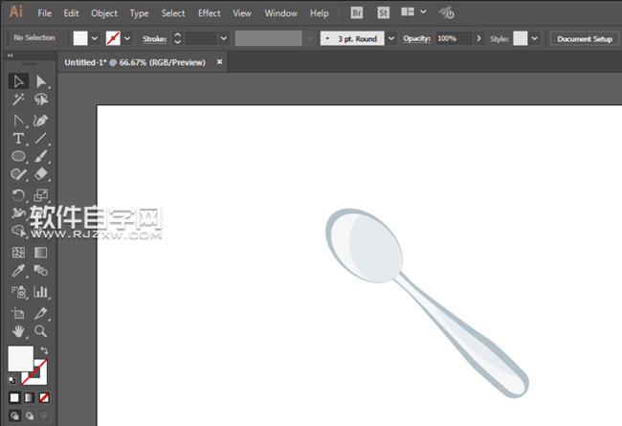Activate the Slice tool
The image size is (622, 426).
point(41,313)
